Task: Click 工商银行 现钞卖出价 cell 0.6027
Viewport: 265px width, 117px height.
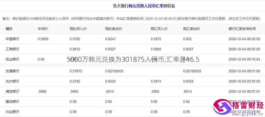Action: [110, 49]
